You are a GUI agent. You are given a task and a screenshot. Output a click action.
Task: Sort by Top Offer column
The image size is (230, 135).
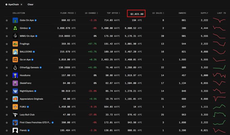113,13
